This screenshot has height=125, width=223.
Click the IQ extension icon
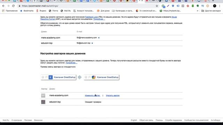[203, 6]
